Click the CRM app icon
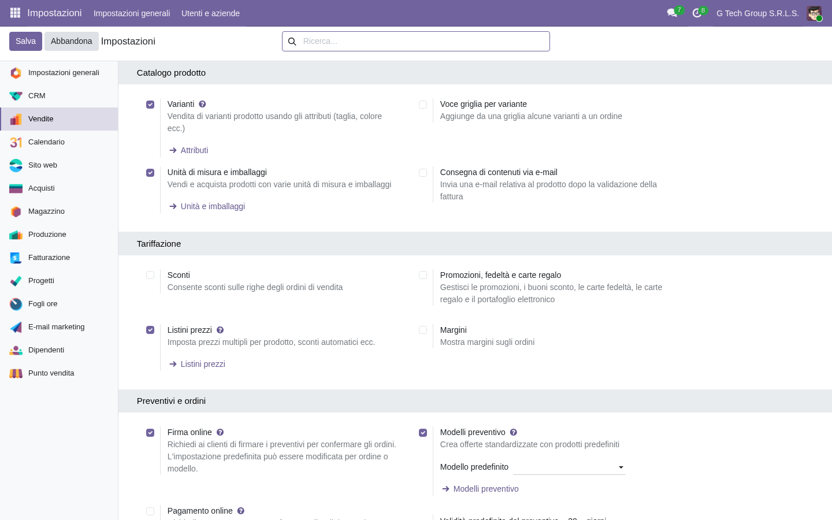832x520 pixels. click(x=16, y=96)
